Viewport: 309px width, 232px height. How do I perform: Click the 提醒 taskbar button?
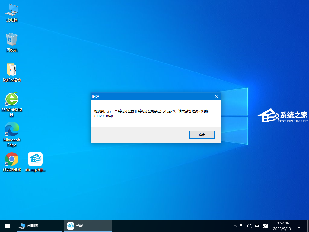(x=88, y=226)
